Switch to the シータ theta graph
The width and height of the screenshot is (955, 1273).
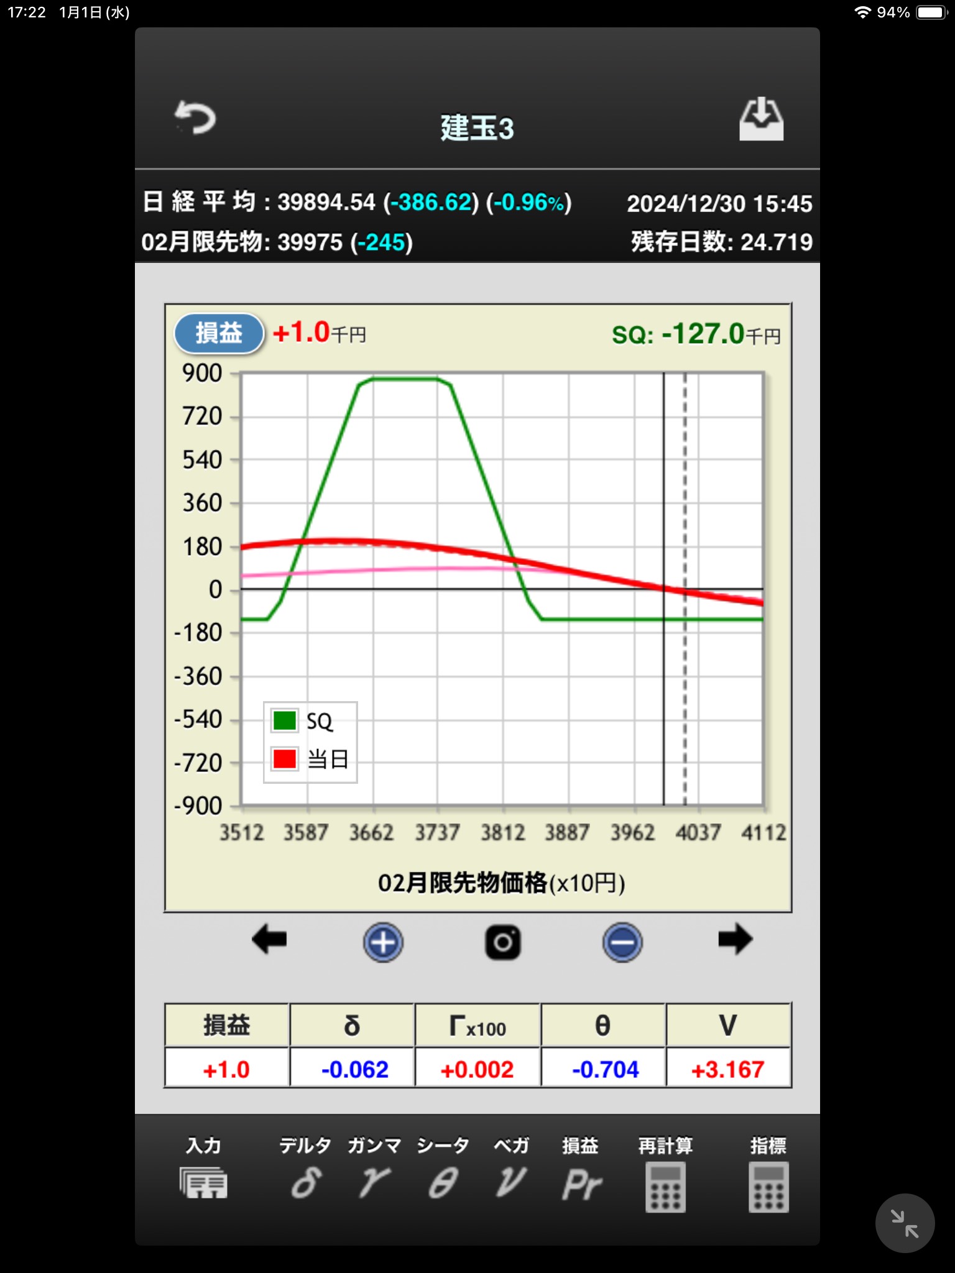[x=443, y=1172]
